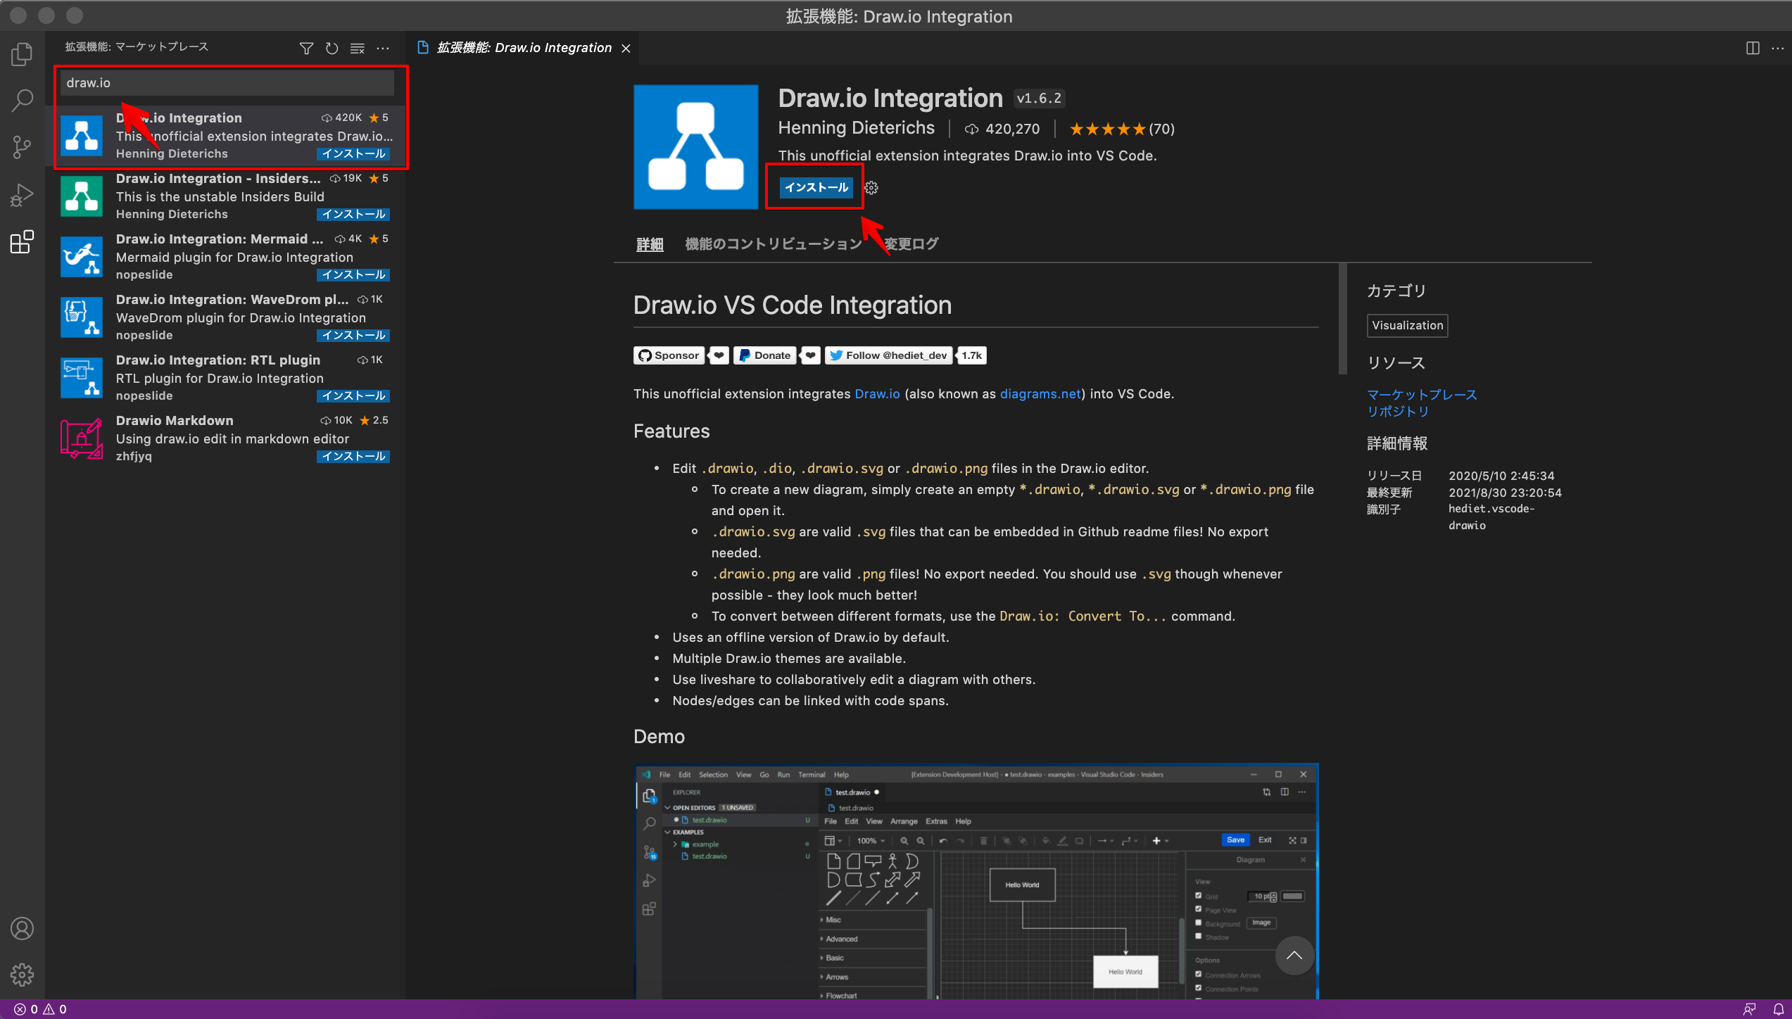The height and width of the screenshot is (1019, 1792).
Task: Install the Drawio Markdown extension
Action: (x=353, y=456)
